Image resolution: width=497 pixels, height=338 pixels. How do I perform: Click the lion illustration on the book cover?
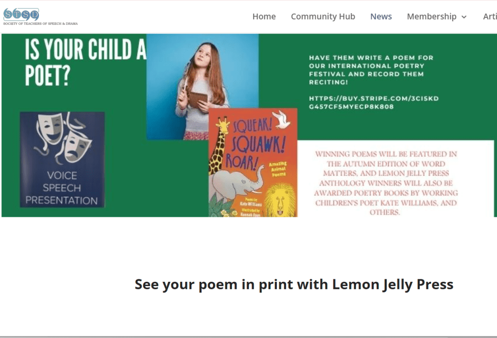[x=280, y=200]
